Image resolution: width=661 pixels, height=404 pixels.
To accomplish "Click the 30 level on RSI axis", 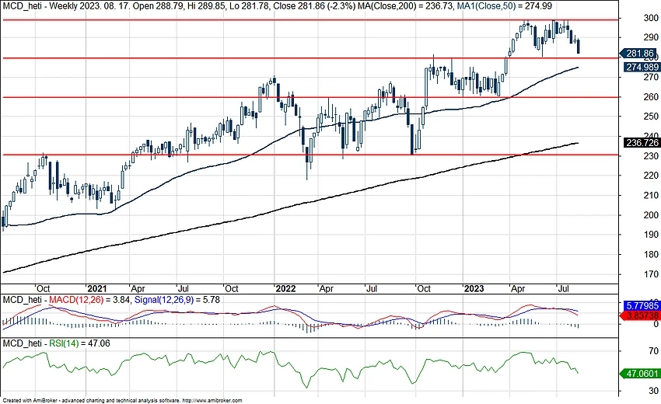I will 653,391.
